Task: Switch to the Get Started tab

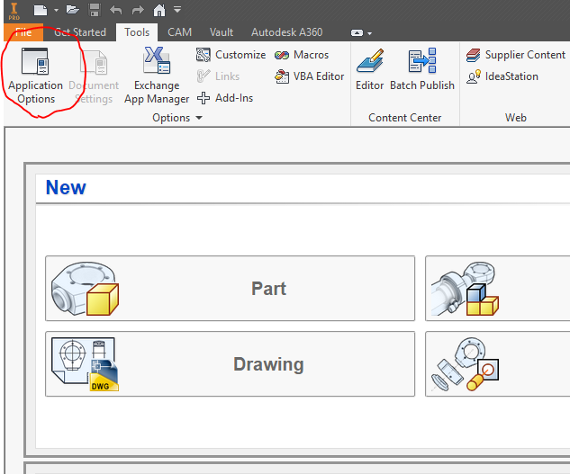Action: tap(80, 32)
